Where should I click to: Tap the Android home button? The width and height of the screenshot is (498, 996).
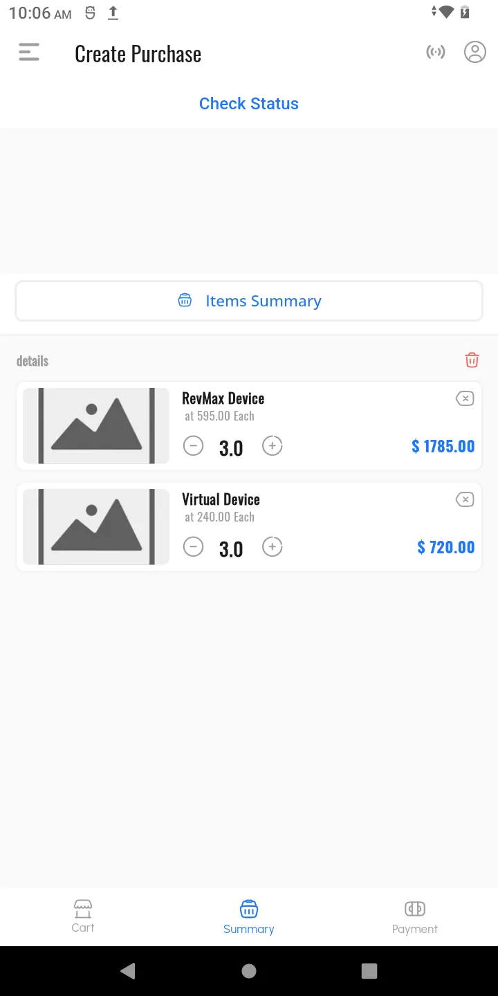coord(249,971)
